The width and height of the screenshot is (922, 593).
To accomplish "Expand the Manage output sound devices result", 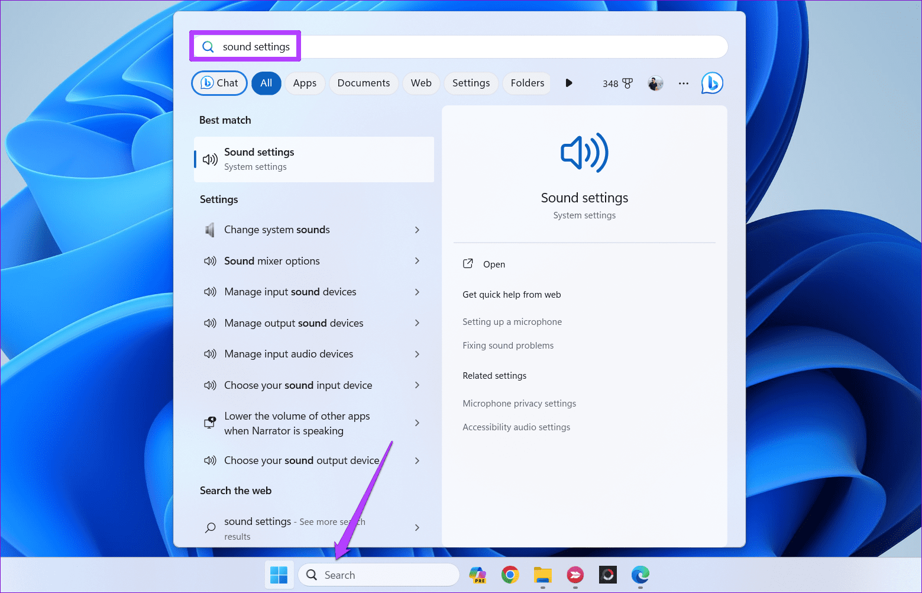I will tap(417, 323).
